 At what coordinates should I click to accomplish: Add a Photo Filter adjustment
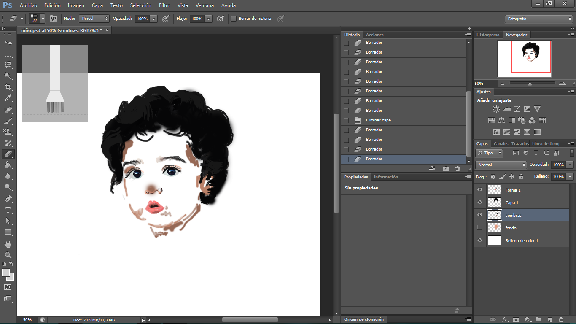click(x=522, y=120)
